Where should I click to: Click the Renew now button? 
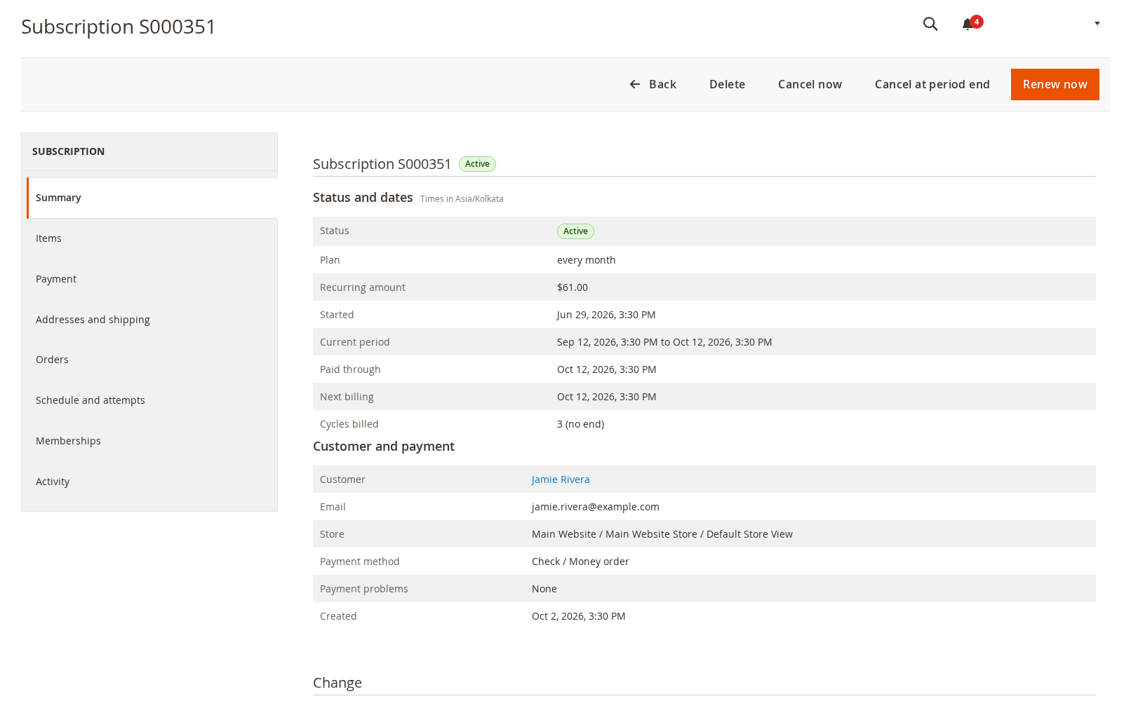point(1055,84)
